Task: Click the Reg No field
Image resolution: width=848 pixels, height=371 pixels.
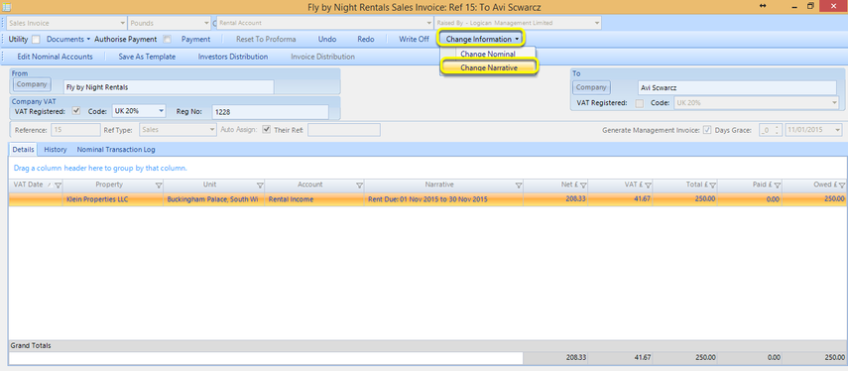Action: (x=270, y=111)
